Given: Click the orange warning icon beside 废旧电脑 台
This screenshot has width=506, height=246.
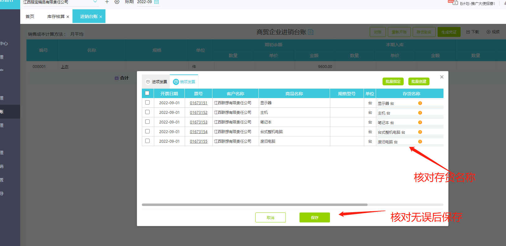Looking at the screenshot, I should tap(420, 141).
